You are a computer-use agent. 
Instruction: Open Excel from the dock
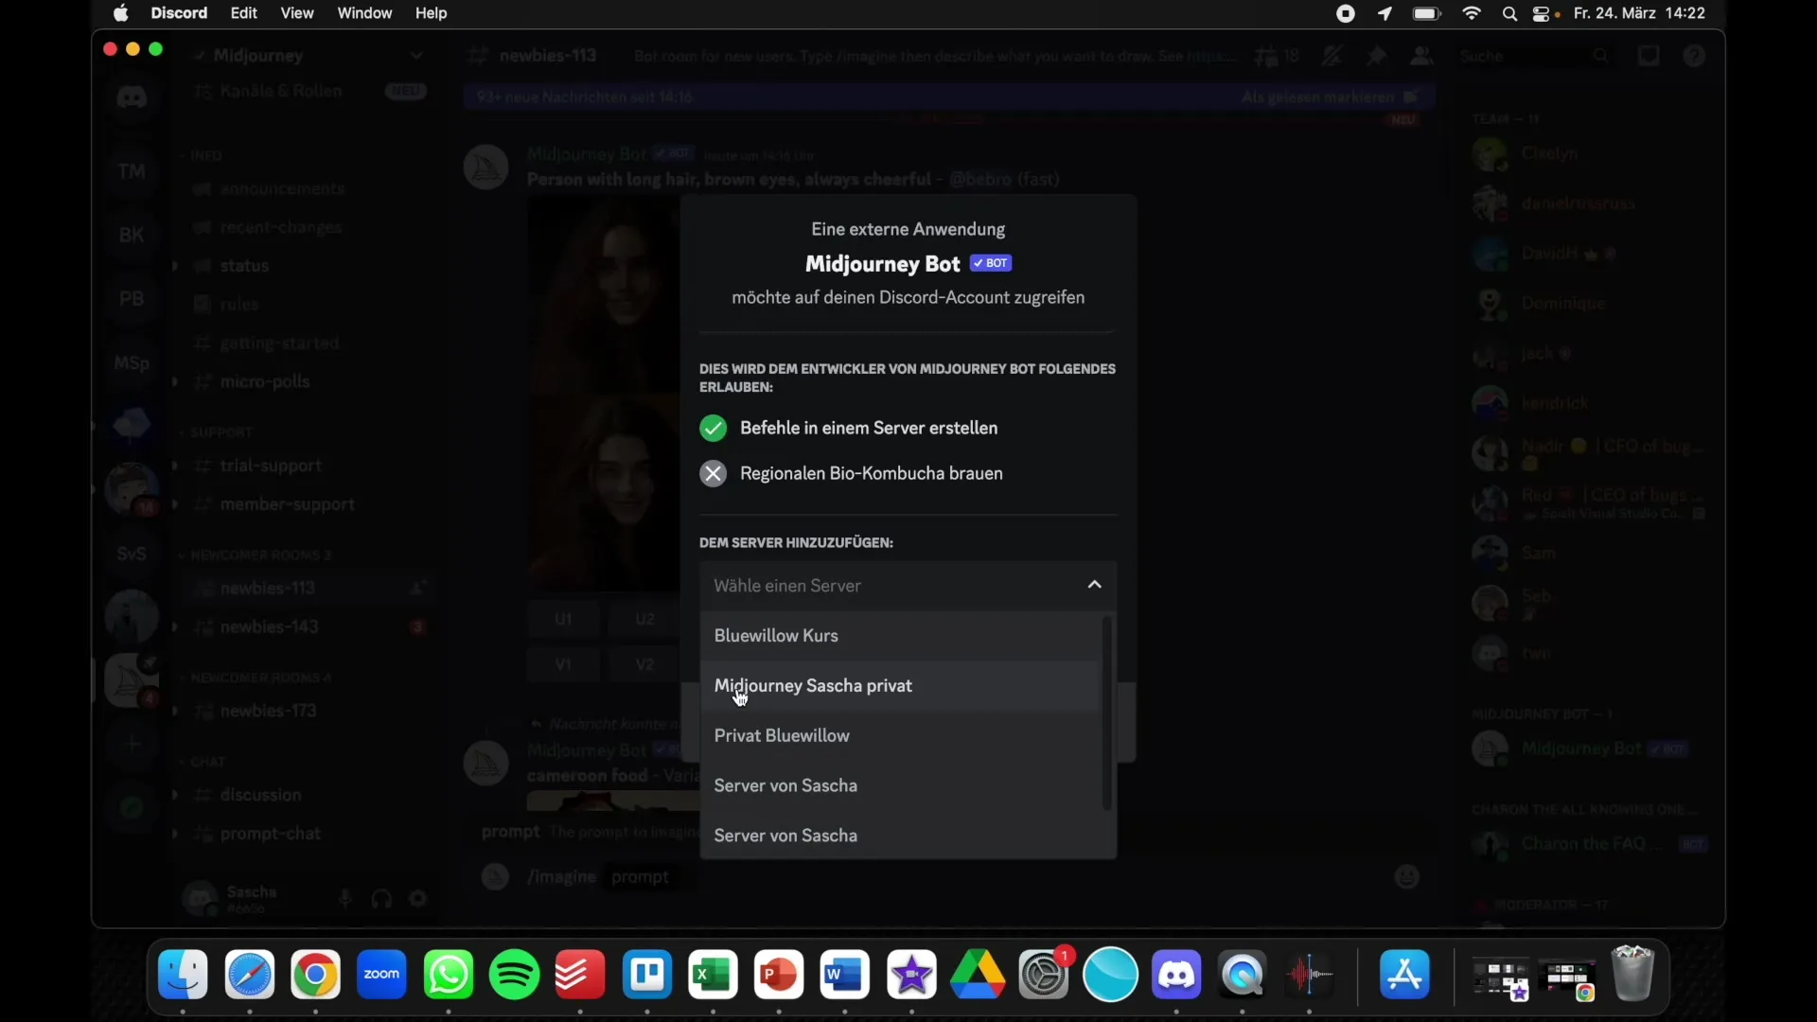click(713, 975)
